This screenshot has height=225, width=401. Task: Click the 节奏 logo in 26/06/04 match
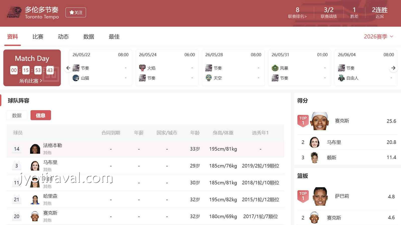coord(341,68)
